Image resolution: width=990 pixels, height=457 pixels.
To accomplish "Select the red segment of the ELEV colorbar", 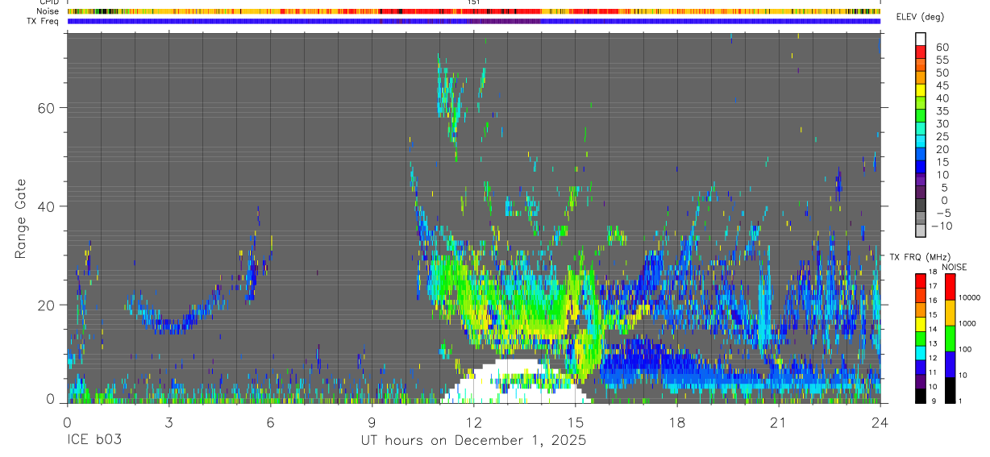I will (x=921, y=53).
